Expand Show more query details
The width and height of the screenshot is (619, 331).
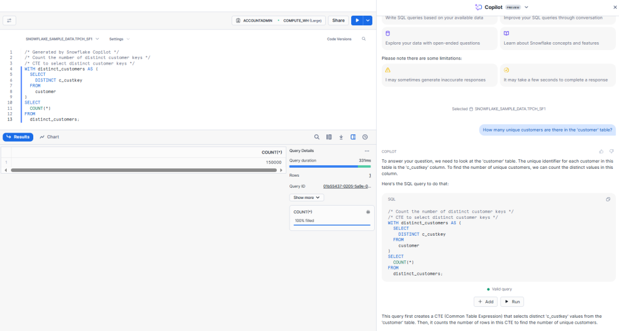click(307, 197)
